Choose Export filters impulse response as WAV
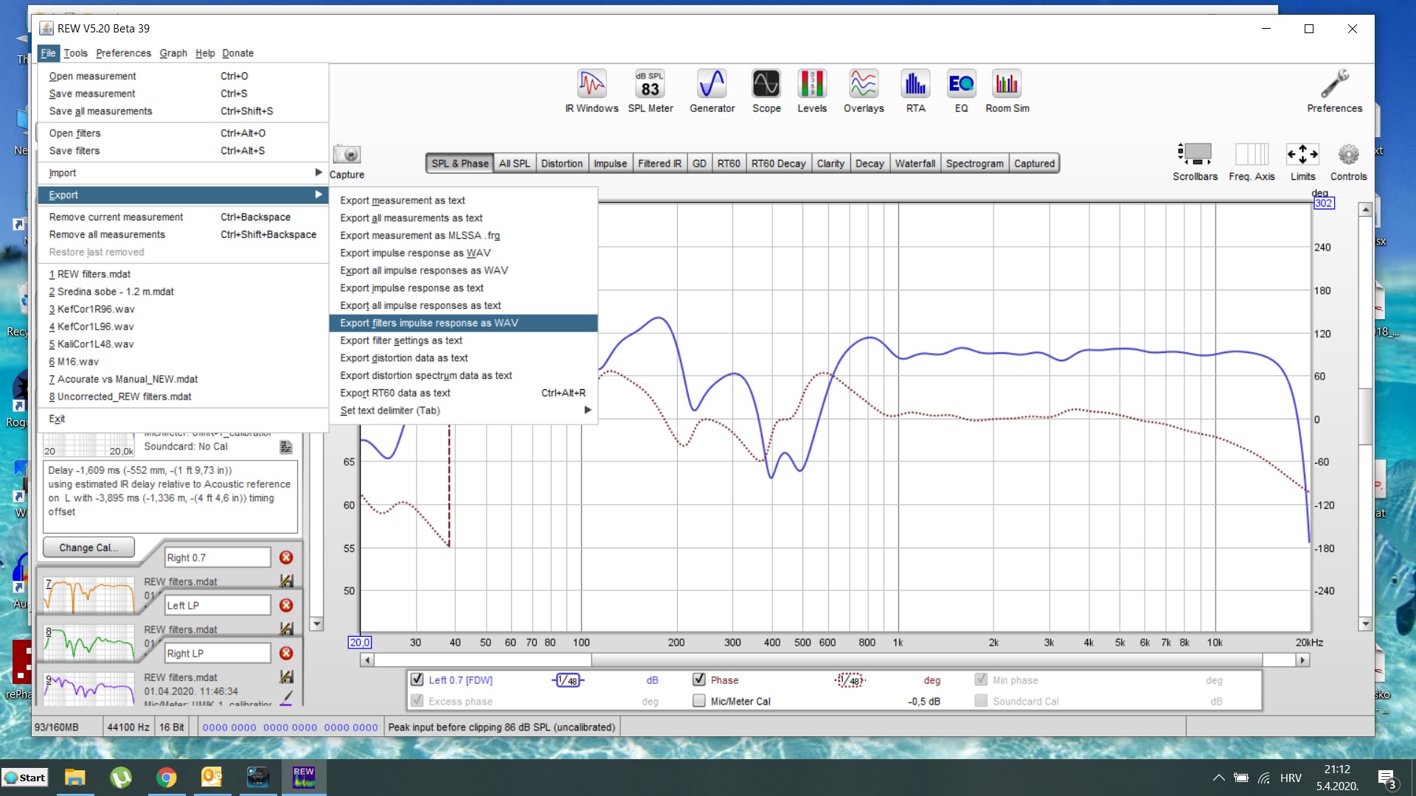 [463, 323]
